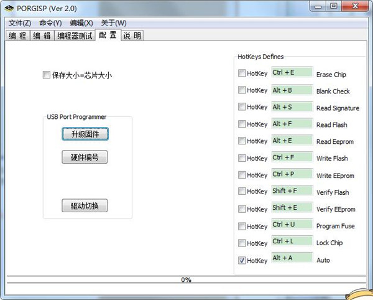
Task: Click the Alt + E hotkey field
Action: click(292, 141)
